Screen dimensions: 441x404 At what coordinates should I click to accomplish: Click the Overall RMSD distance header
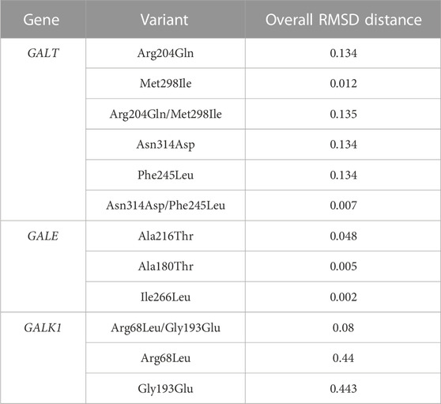[344, 20]
